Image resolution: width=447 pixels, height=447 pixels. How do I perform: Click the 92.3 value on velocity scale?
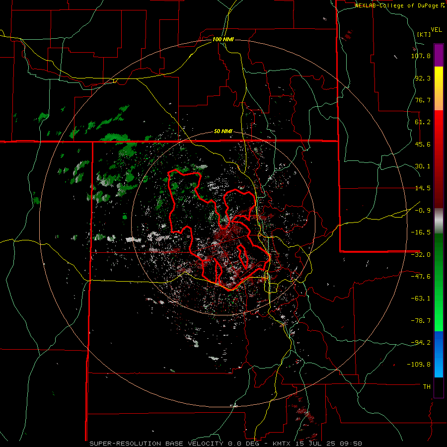[x=423, y=78]
